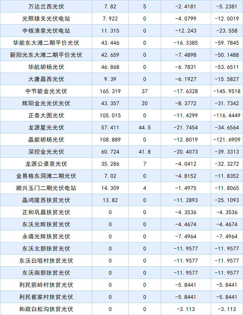Image resolution: width=243 pixels, height=315 pixels.
Task: Click the 中核清泉光伏电站 station name
Action: (46, 31)
